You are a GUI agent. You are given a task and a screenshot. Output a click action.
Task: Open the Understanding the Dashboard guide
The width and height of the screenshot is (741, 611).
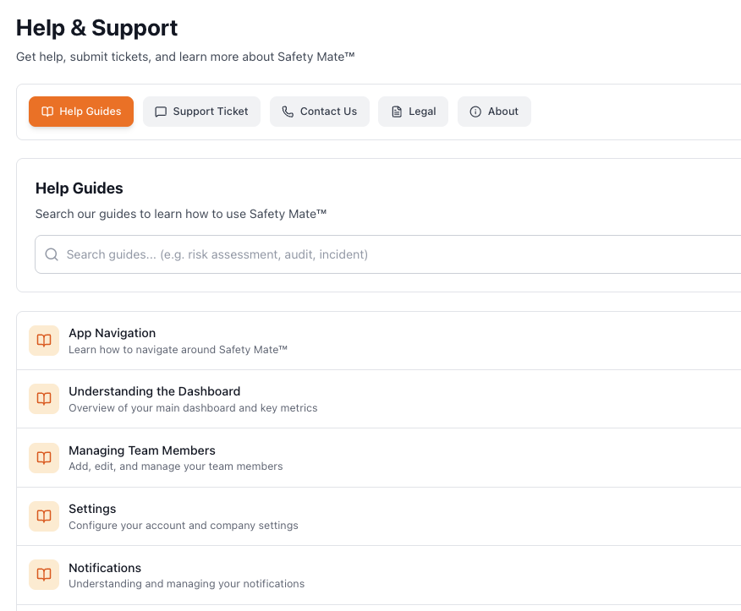click(154, 391)
